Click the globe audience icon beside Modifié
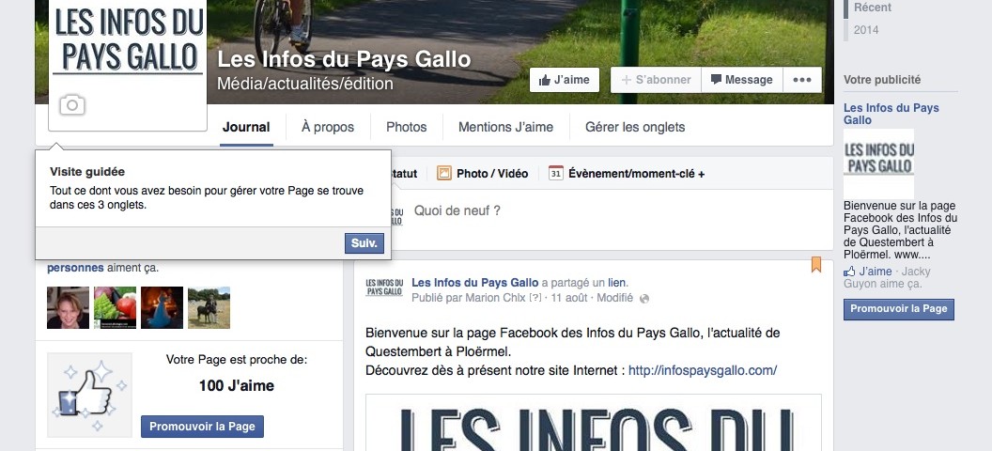992x451 pixels. 644,299
